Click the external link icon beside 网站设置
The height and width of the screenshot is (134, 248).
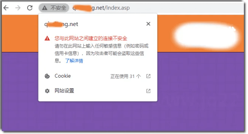(x=148, y=91)
